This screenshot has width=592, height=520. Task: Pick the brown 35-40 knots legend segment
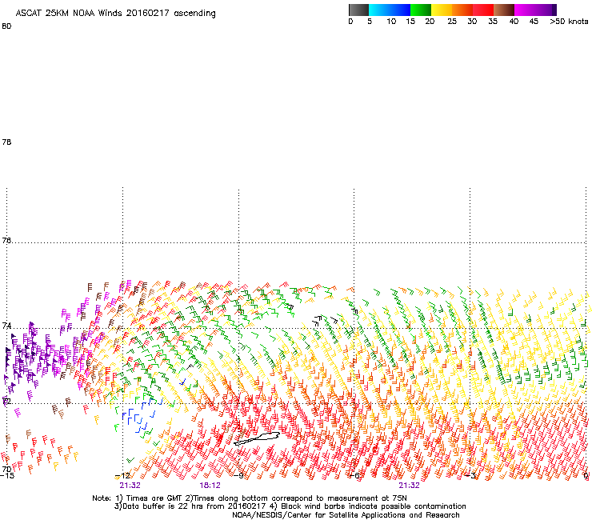pos(504,10)
